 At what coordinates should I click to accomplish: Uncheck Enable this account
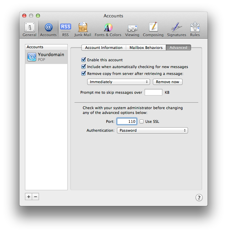coord(83,60)
